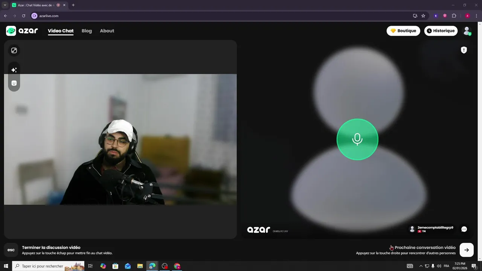The image size is (482, 271).
Task: Open the Chrome profile "a" avatar
Action: point(467,16)
